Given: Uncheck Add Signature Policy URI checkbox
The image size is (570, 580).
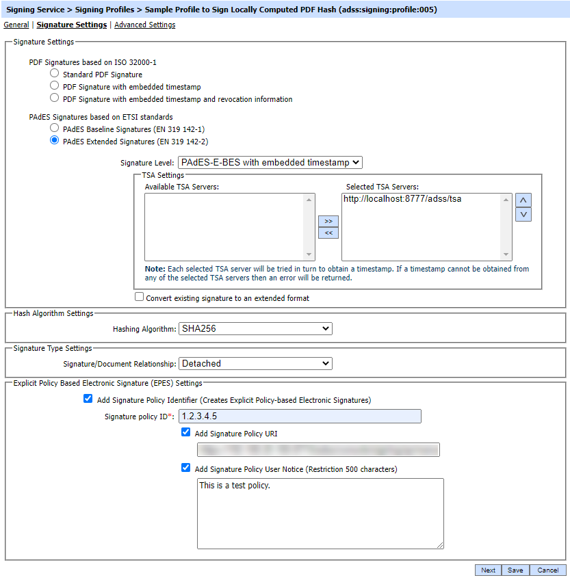Looking at the screenshot, I should (x=185, y=433).
